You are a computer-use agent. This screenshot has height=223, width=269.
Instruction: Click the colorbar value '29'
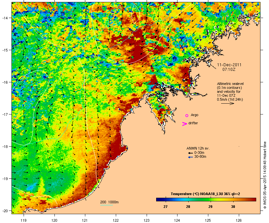(210, 207)
